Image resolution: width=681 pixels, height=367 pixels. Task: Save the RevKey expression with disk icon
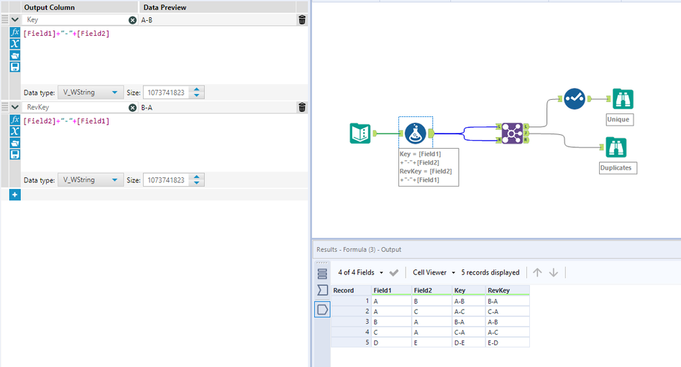pos(15,154)
